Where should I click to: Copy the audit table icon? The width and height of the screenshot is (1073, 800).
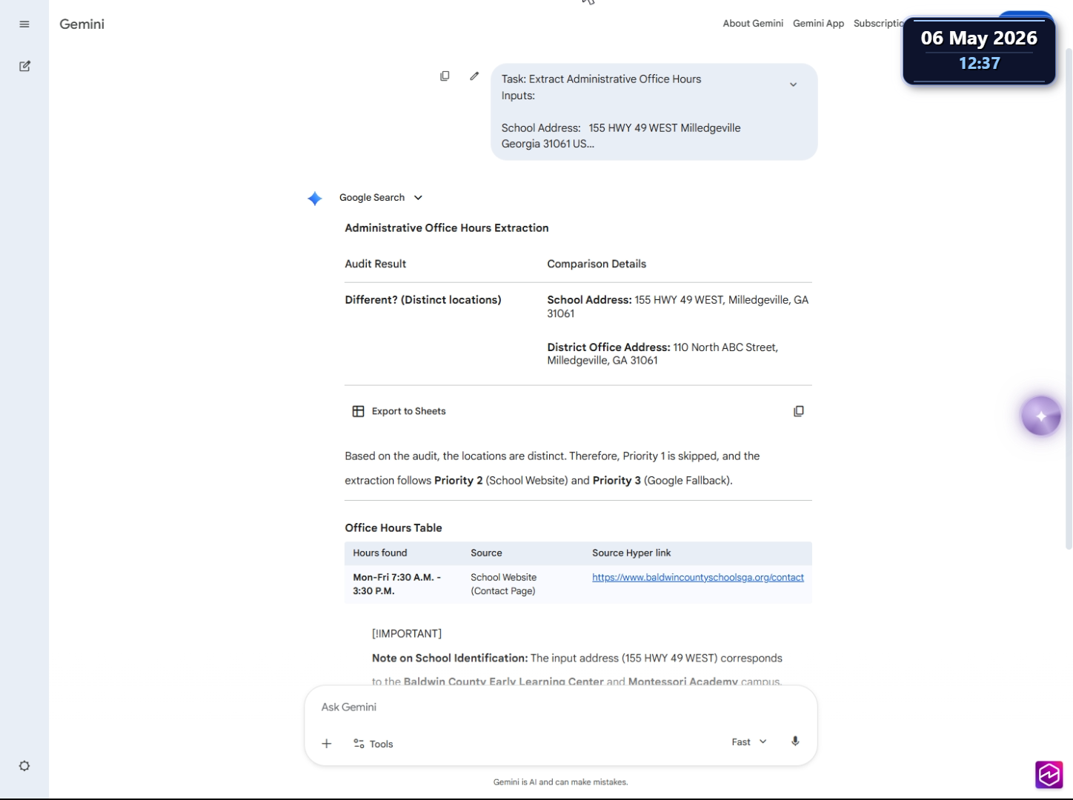click(x=799, y=411)
